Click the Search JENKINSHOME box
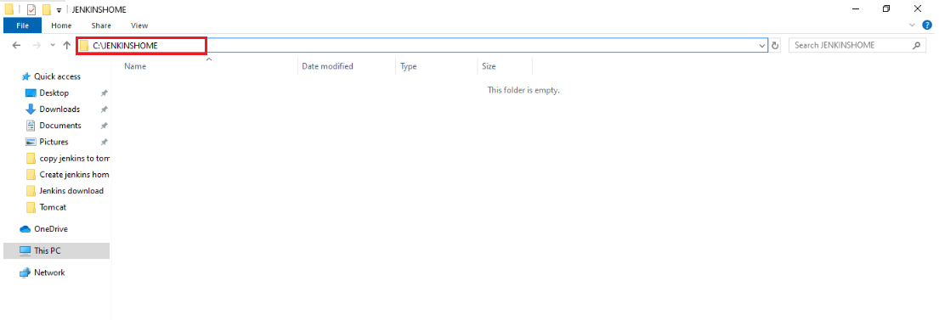This screenshot has width=939, height=320. (x=857, y=46)
